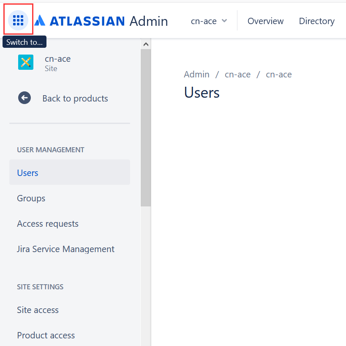
Task: Navigate to Admin via the breadcrumb
Action: [x=196, y=74]
